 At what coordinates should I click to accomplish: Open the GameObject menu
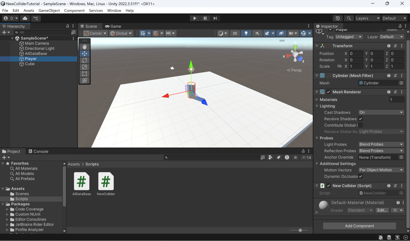click(49, 11)
